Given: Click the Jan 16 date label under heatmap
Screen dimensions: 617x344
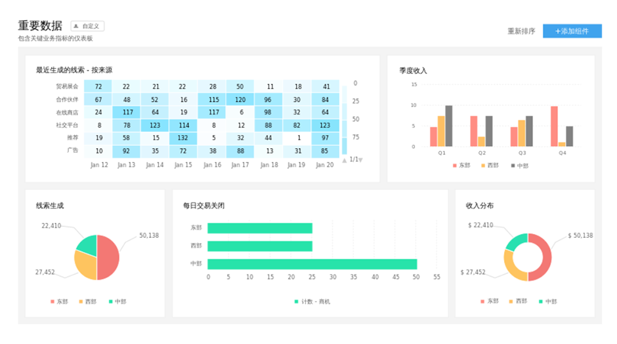Looking at the screenshot, I should (212, 165).
